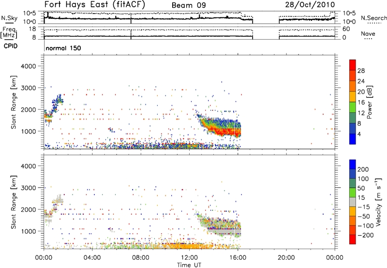This screenshot has width=387, height=268.
Task: Click the 'CPID' label
Action: [11, 46]
